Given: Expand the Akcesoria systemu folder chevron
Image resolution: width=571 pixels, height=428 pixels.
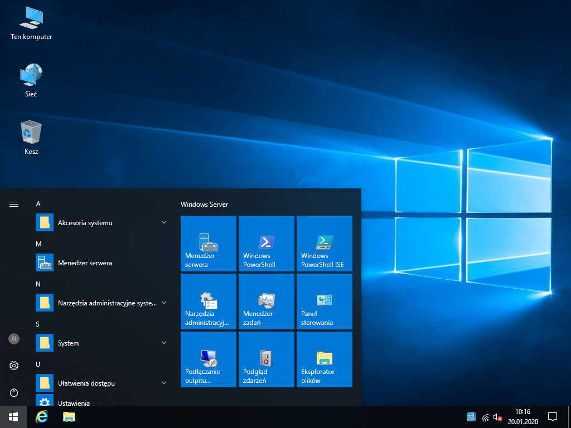Looking at the screenshot, I should pyautogui.click(x=164, y=222).
